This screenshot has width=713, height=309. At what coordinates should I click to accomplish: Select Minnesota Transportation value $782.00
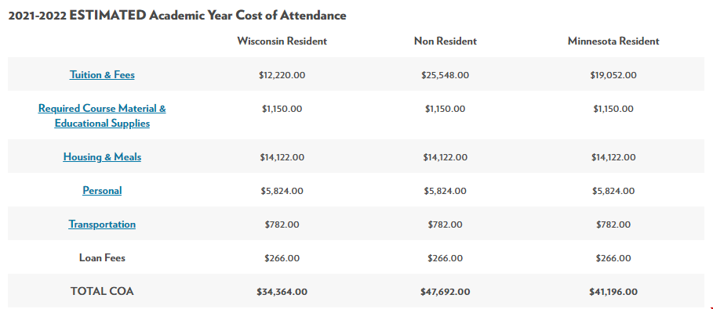613,225
